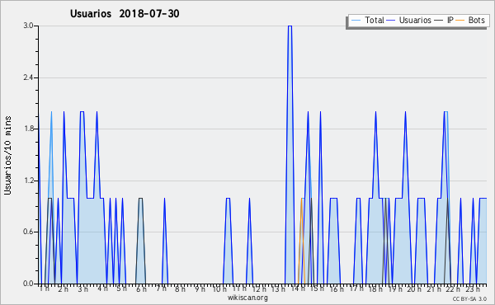Click the '9 h' x-axis label
Image resolution: width=495 pixels, height=305 pixels.
pyautogui.click(x=200, y=289)
